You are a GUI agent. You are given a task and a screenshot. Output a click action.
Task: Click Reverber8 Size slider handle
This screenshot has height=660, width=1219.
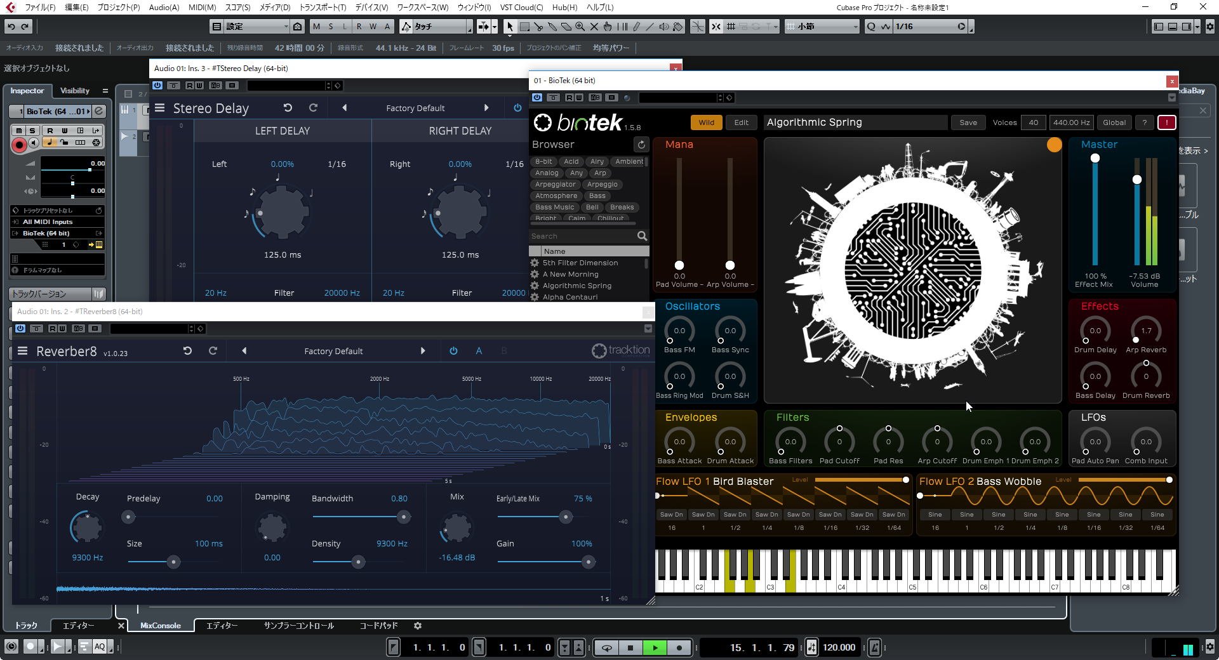click(173, 562)
